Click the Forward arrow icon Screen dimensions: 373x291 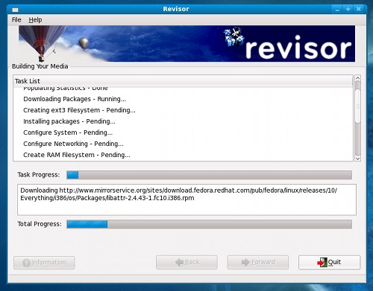245,262
